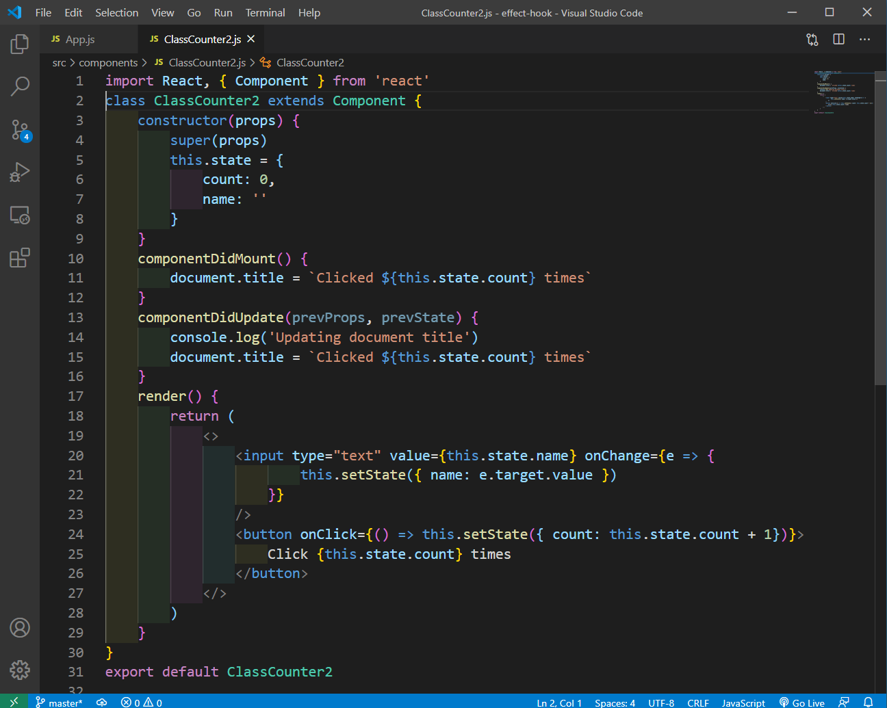Screen dimensions: 887x708
Task: Close the ClassCounter2.js tab
Action: (251, 39)
